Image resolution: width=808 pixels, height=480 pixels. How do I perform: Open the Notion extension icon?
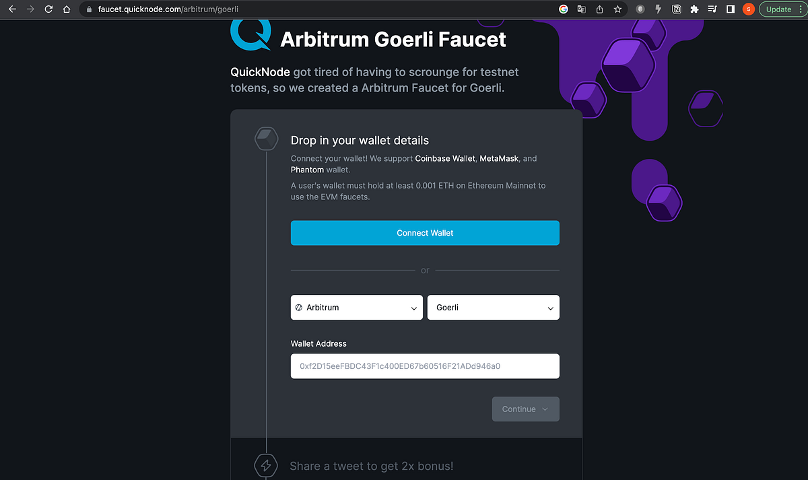tap(677, 9)
